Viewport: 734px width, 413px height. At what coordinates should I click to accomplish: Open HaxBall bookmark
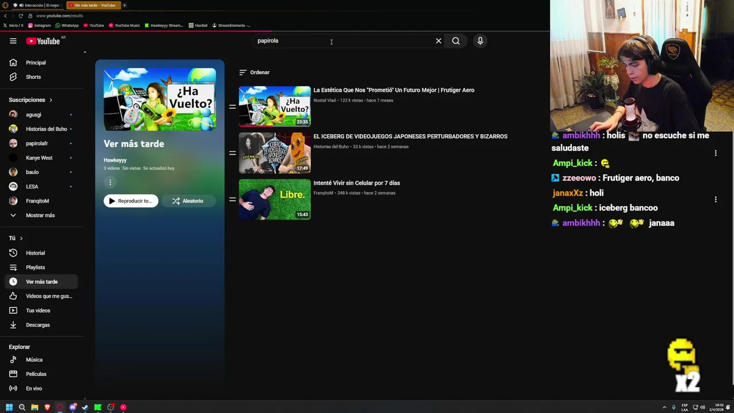click(198, 25)
